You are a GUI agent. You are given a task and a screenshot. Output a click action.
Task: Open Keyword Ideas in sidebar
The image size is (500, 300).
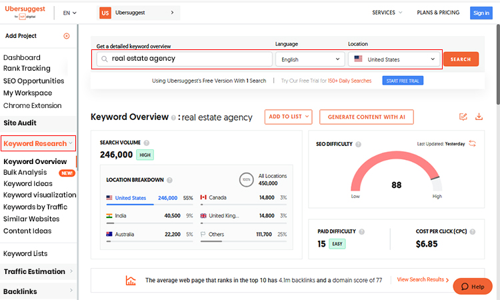(28, 183)
